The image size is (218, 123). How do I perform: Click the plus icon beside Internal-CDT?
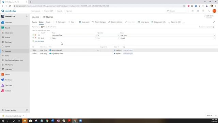pos(27,16)
